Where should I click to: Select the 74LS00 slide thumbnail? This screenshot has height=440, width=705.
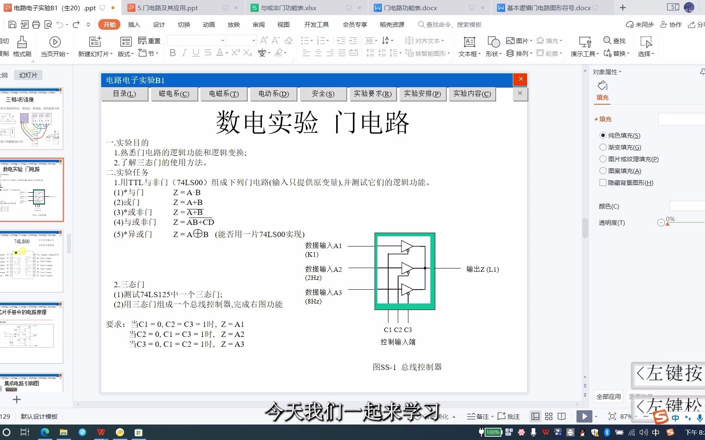(31, 261)
